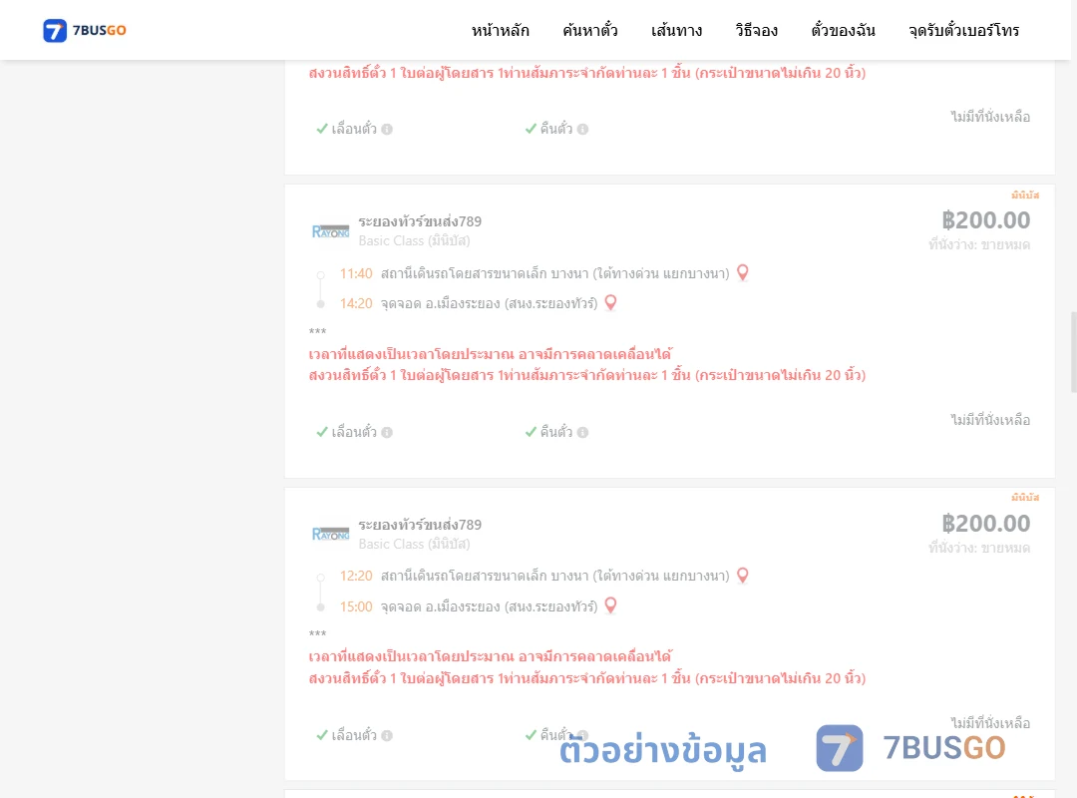Click คืนตั๋ว info icon in 11:40 trip
The image size is (1077, 798).
(582, 432)
